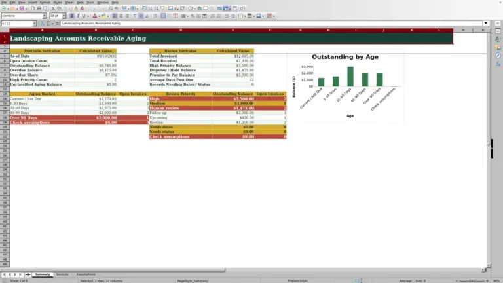Select the Summary sheet tab
The width and height of the screenshot is (503, 283).
43,274
